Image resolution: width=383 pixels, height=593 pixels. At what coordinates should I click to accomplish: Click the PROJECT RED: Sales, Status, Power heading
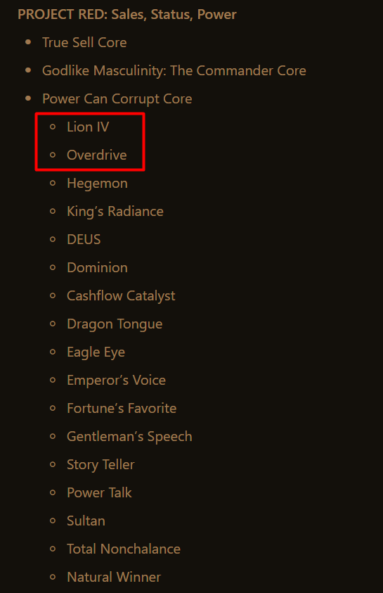(x=127, y=14)
